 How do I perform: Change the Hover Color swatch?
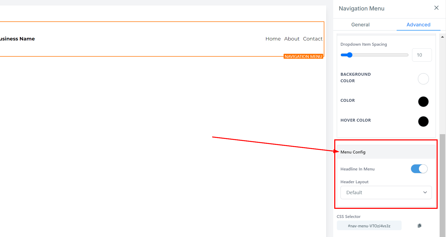(x=423, y=121)
